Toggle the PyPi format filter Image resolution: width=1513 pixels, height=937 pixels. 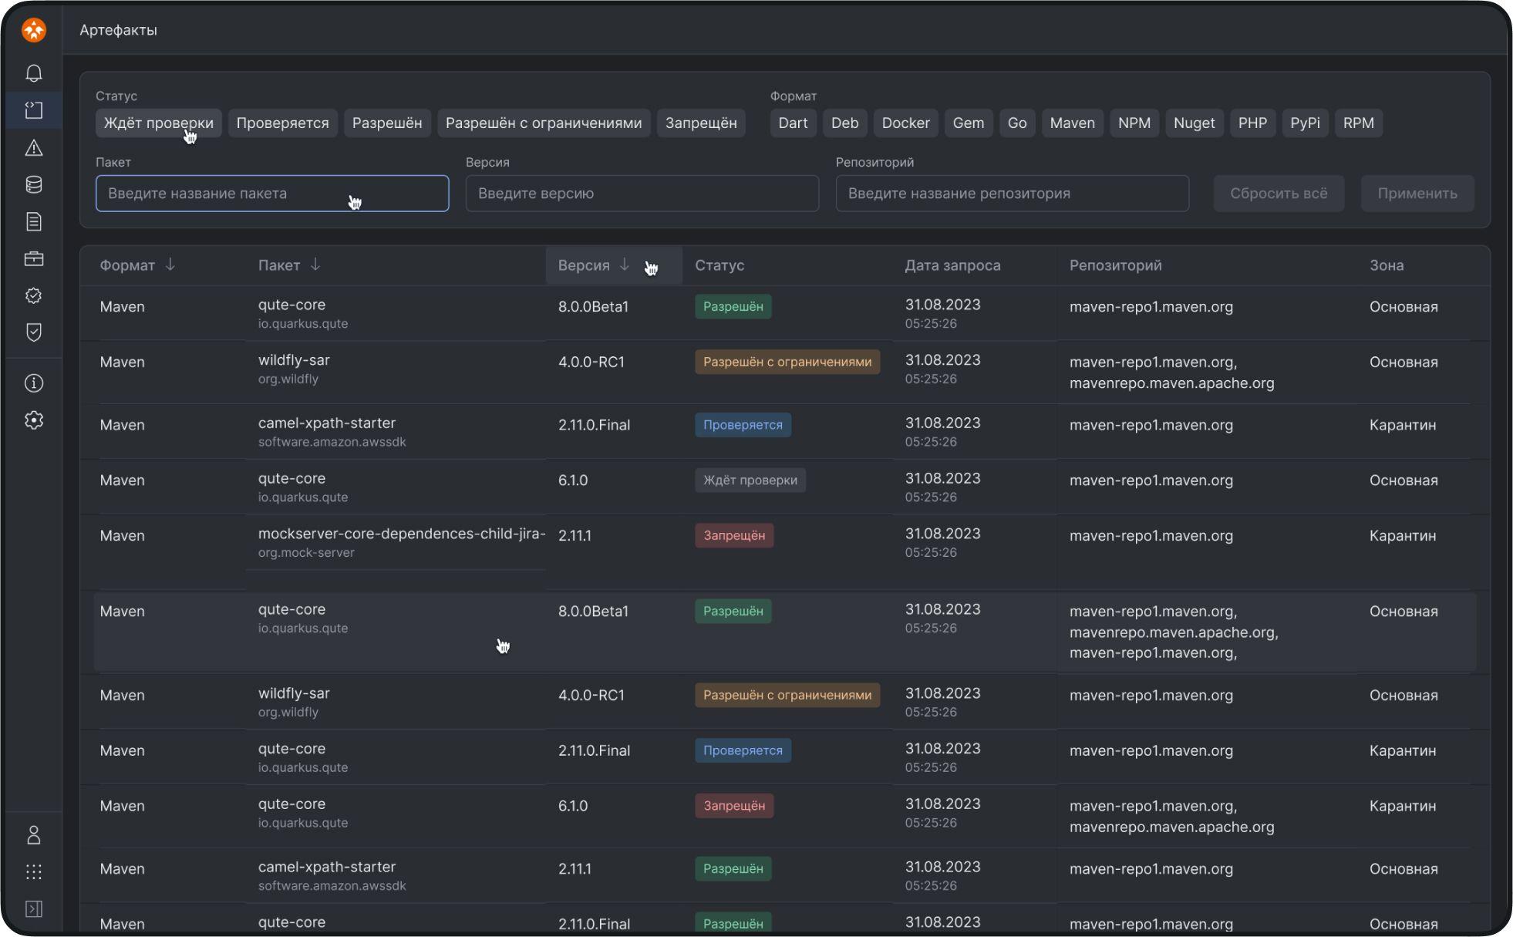click(1305, 123)
